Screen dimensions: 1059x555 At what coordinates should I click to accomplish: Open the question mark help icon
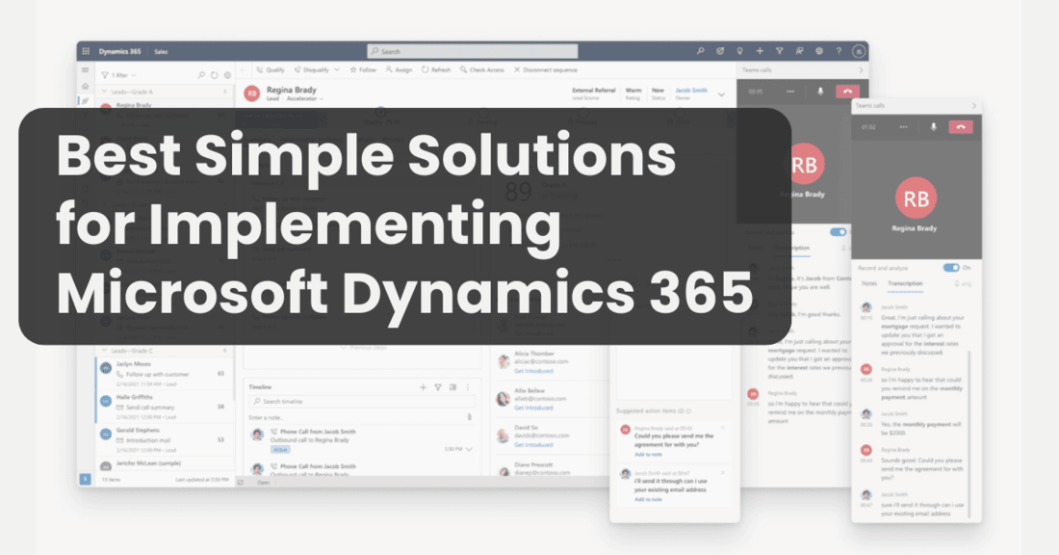pyautogui.click(x=839, y=51)
